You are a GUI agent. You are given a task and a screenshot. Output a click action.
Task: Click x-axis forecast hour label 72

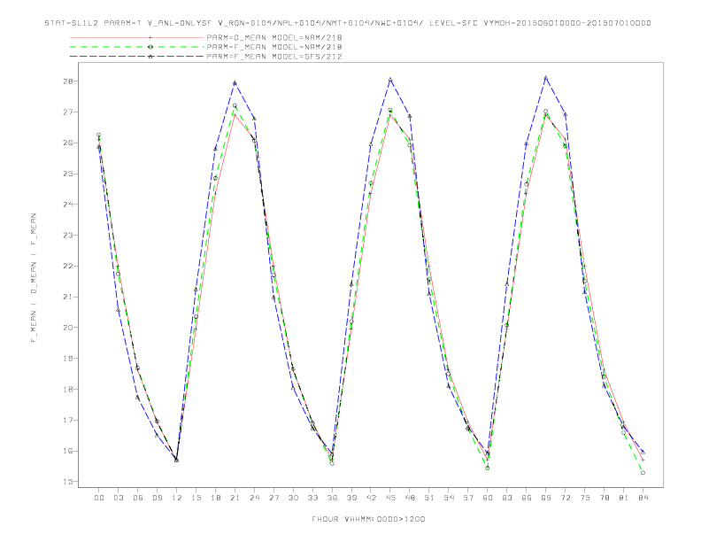point(565,498)
